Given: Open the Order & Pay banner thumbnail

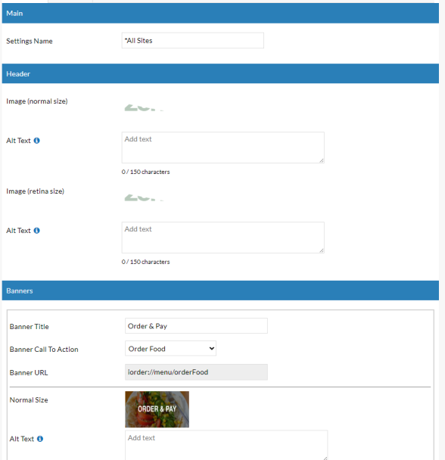Looking at the screenshot, I should point(157,409).
